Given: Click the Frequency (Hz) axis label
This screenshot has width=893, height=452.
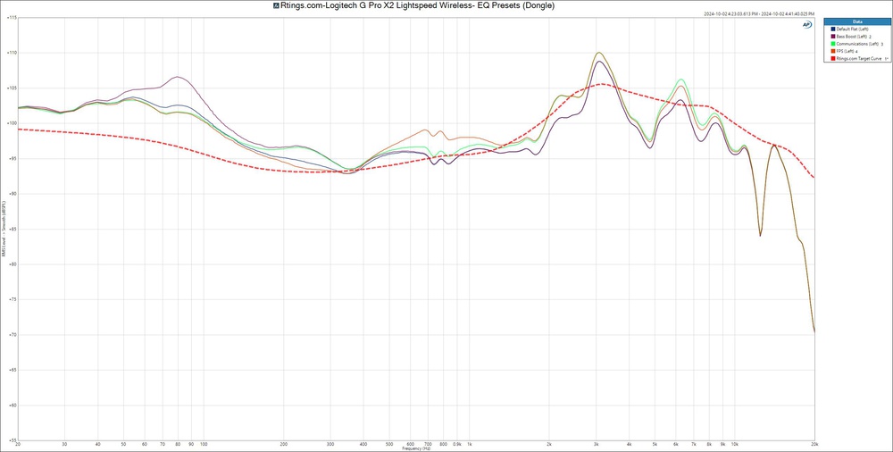Looking at the screenshot, I should coord(416,448).
